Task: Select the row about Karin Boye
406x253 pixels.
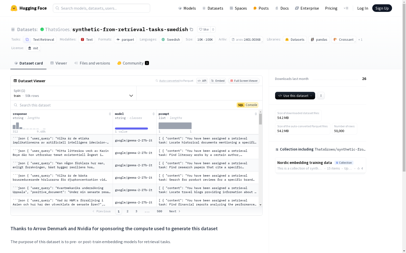Action: pos(134,153)
